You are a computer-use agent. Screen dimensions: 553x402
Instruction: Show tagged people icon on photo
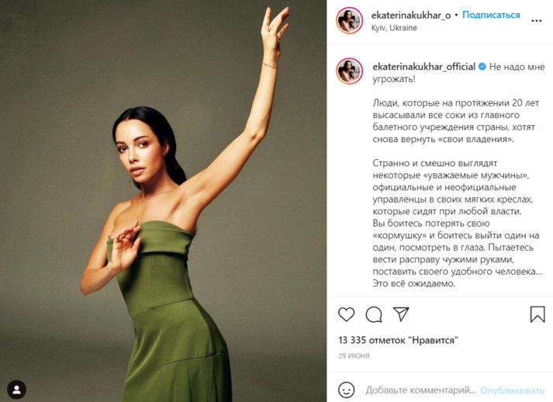click(16, 390)
